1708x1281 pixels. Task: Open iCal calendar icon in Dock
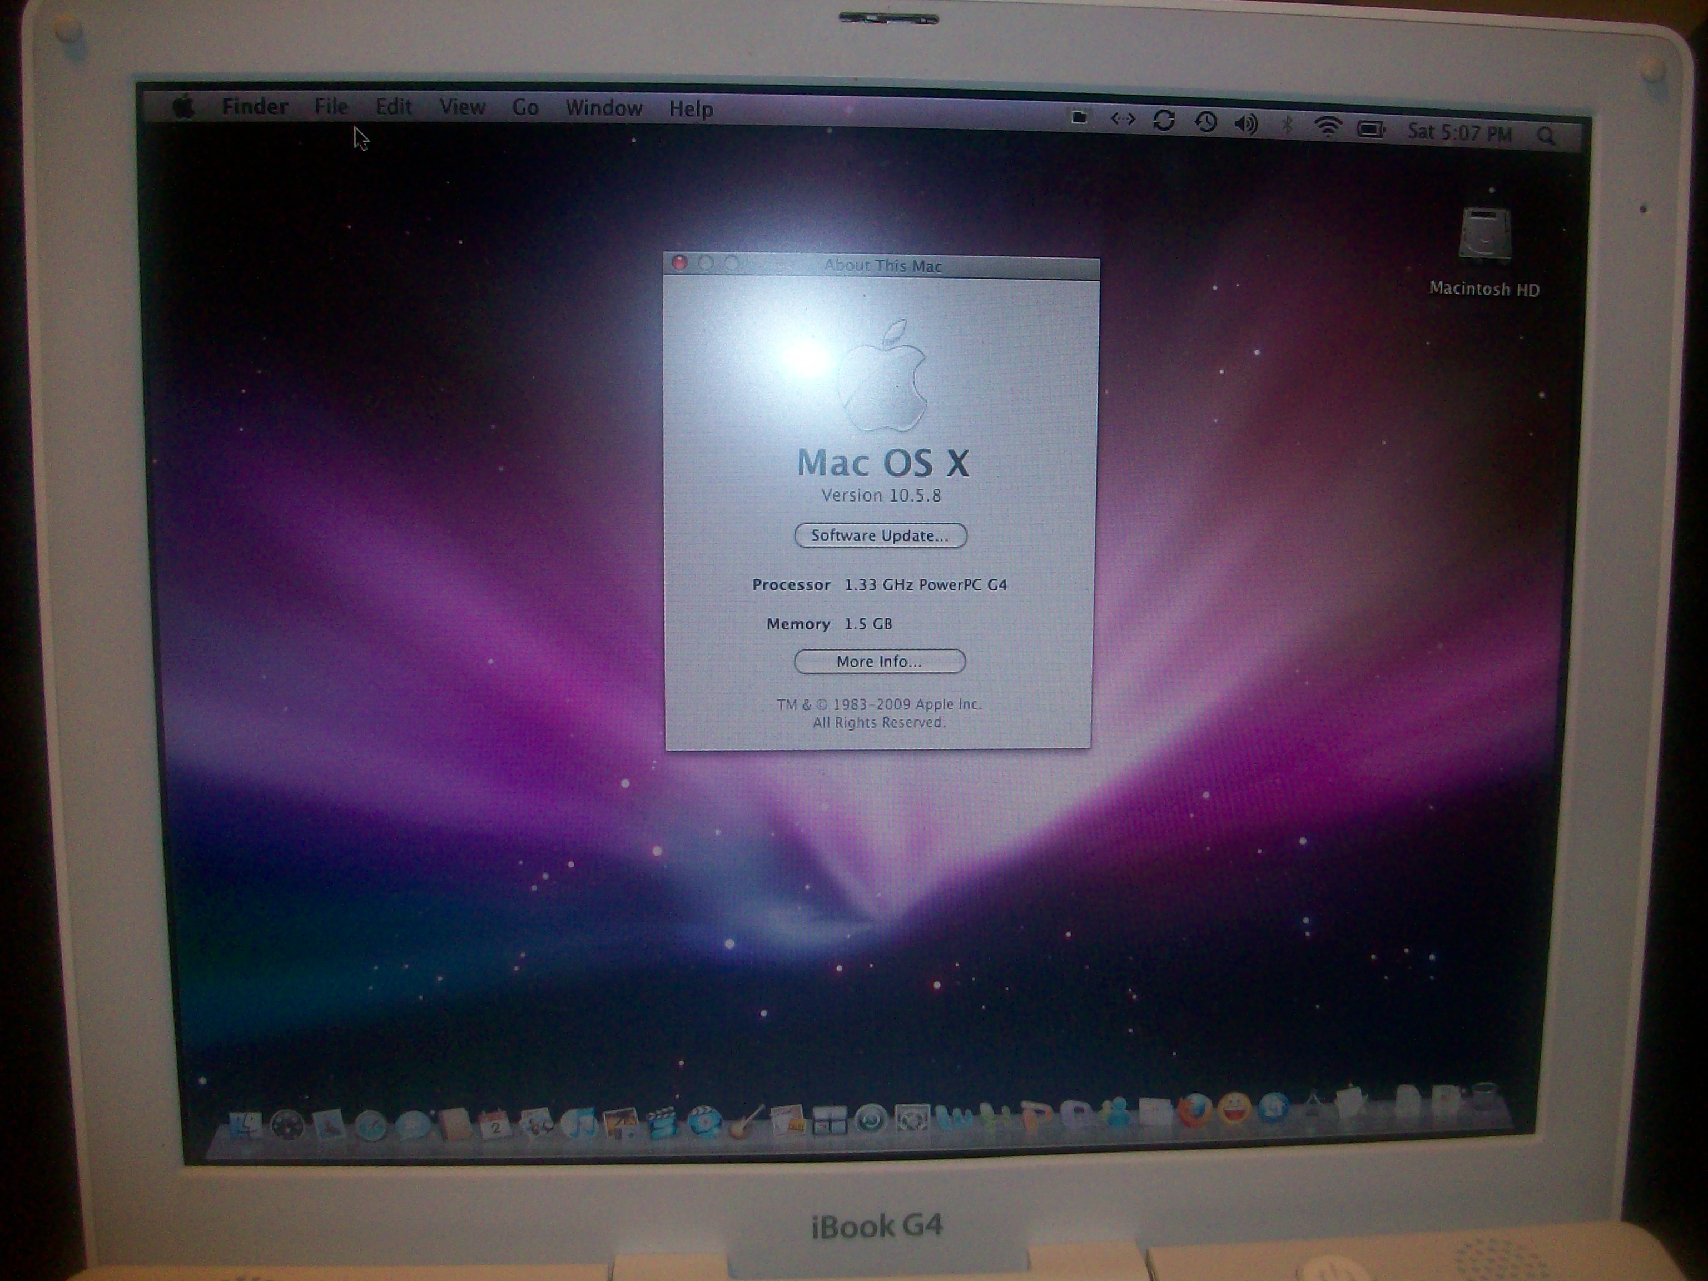point(496,1126)
